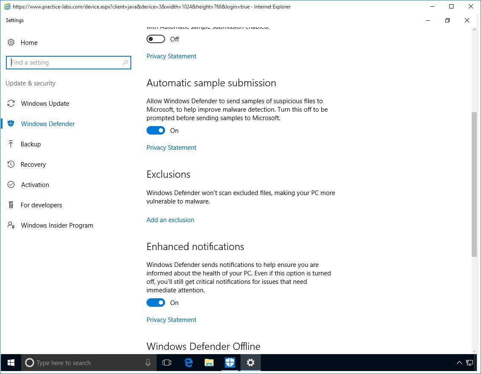Turn off Enhanced notifications toggle
This screenshot has height=374, width=481.
coord(156,302)
